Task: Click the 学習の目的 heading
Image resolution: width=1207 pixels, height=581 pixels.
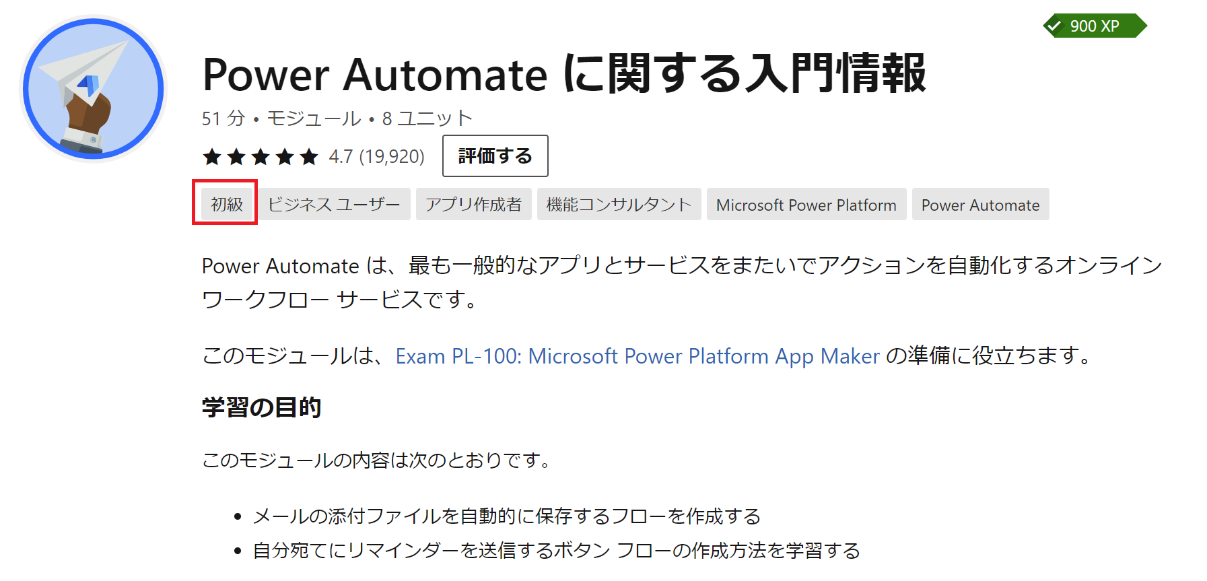Action: [x=261, y=407]
